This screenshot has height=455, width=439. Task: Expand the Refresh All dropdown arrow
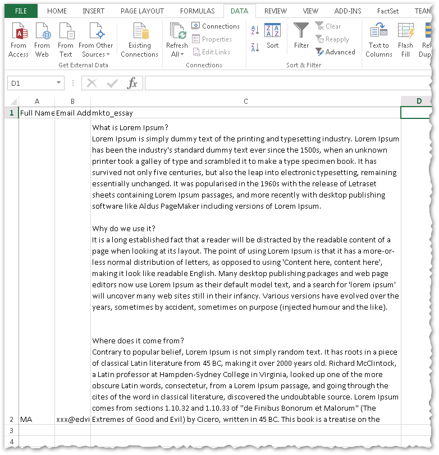click(x=182, y=54)
